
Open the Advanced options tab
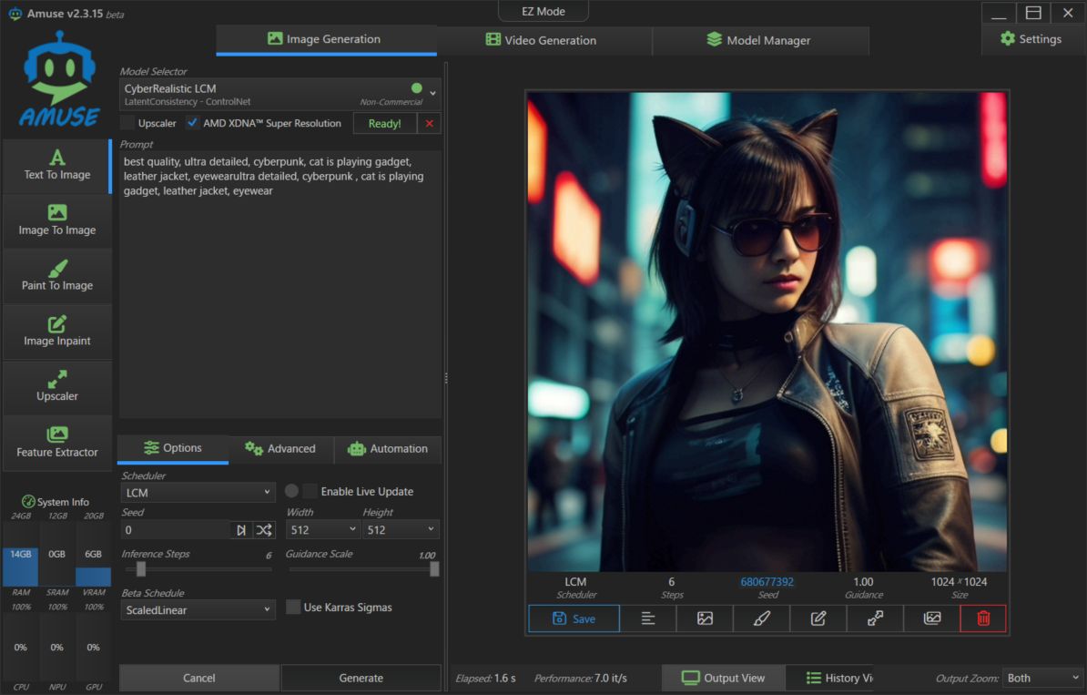coord(280,449)
